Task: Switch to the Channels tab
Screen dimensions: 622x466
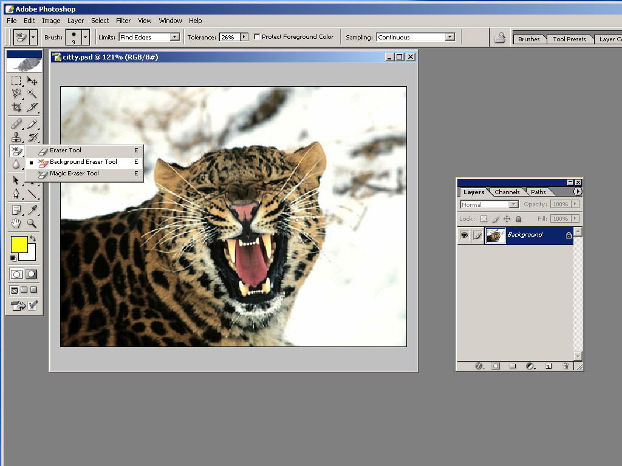Action: coord(507,192)
